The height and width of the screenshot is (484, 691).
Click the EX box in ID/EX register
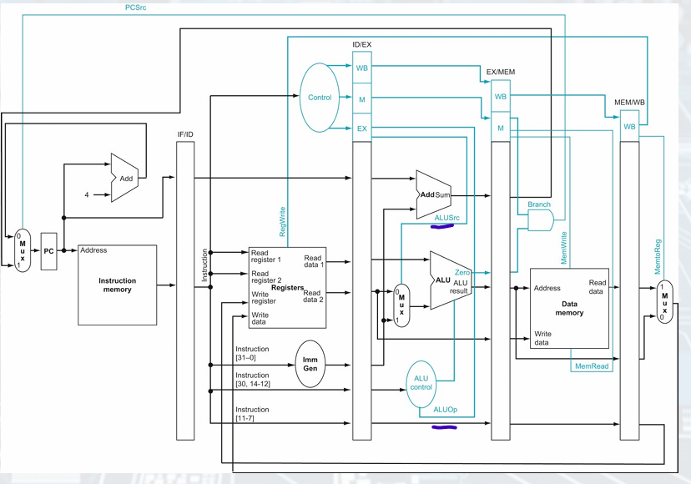point(362,129)
